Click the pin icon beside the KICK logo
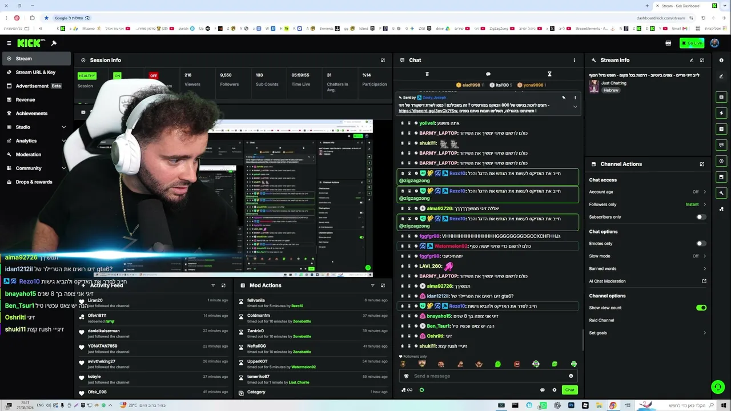Screen dimensions: 731x411 pos(54,43)
